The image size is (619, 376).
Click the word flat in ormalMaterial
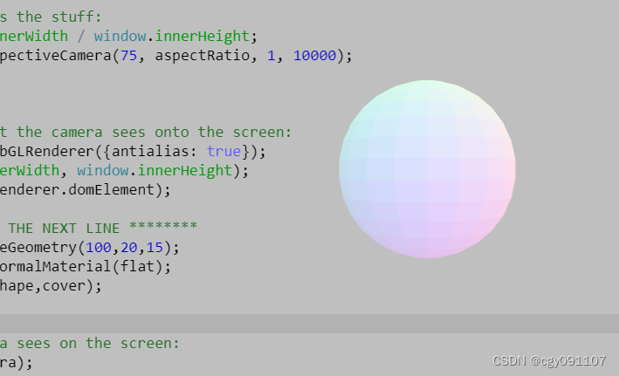click(137, 267)
